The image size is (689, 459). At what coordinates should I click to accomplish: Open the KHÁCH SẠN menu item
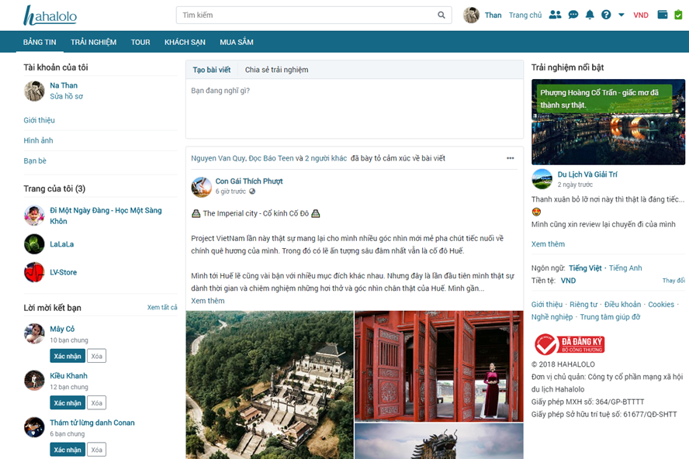coord(184,42)
